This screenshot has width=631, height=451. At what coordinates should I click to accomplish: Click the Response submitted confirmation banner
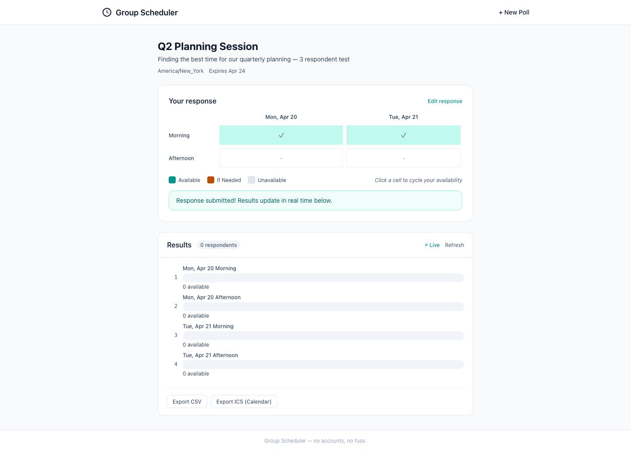coord(315,200)
